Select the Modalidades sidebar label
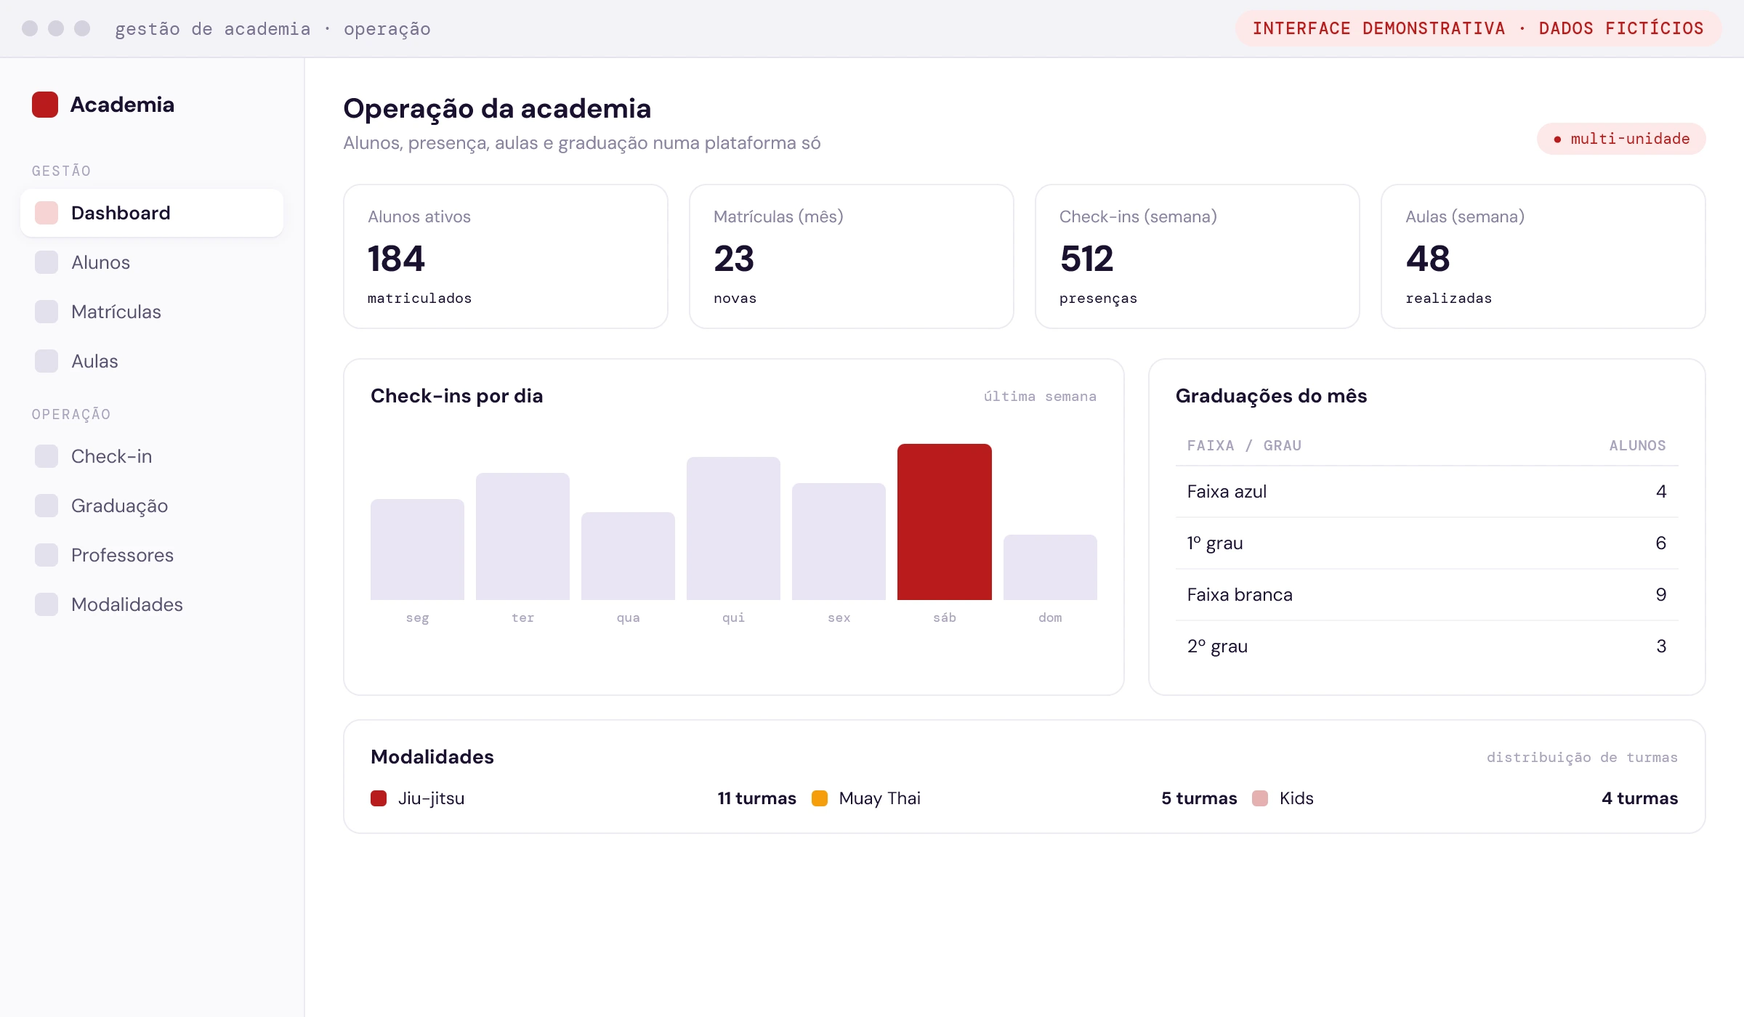The height and width of the screenshot is (1017, 1744). click(127, 604)
